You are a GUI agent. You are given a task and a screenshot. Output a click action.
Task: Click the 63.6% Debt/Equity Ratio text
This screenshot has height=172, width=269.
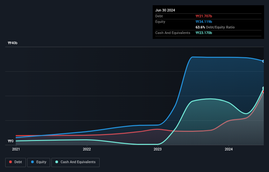click(215, 27)
